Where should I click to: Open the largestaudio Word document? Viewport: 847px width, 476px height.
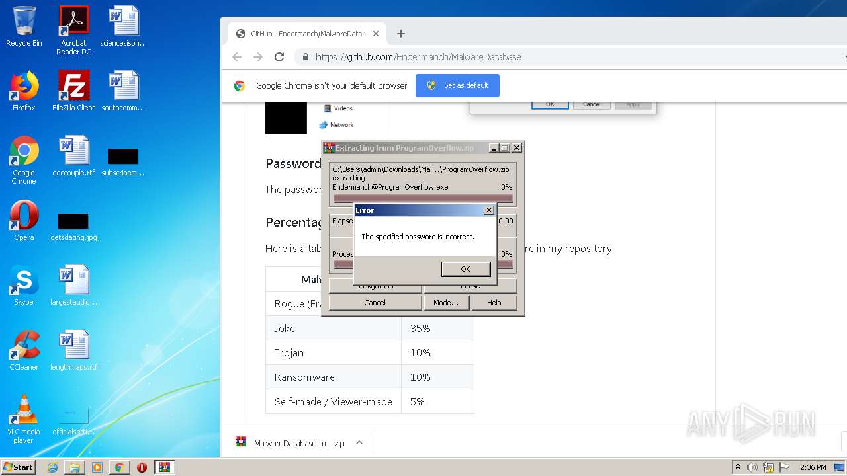coord(73,286)
